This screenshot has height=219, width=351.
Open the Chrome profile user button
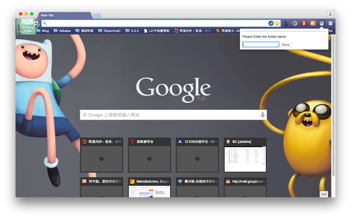coord(330,14)
